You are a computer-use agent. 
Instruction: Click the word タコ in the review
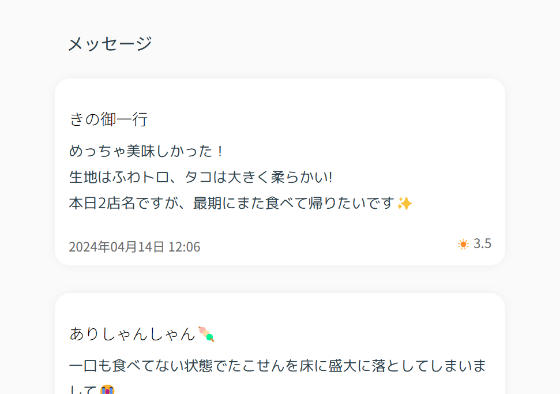[198, 177]
